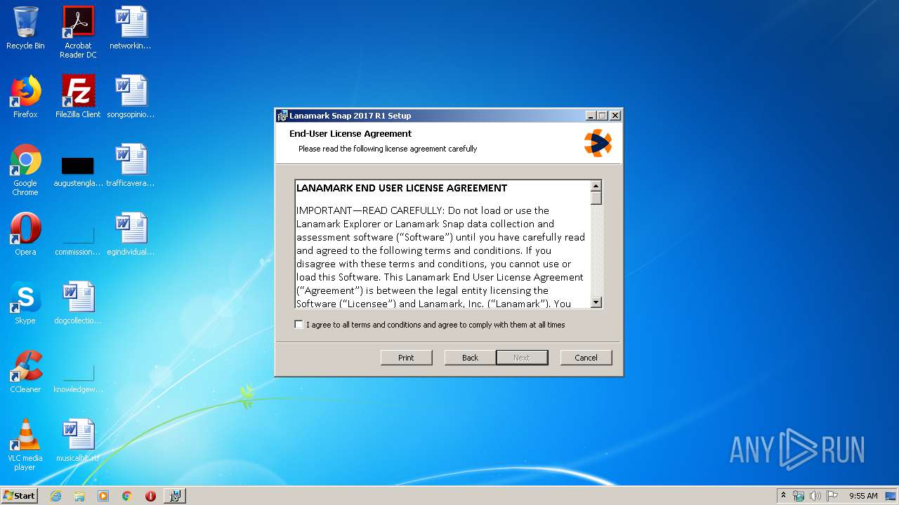The image size is (899, 505).
Task: Click the installer taskbar button
Action: tap(175, 496)
